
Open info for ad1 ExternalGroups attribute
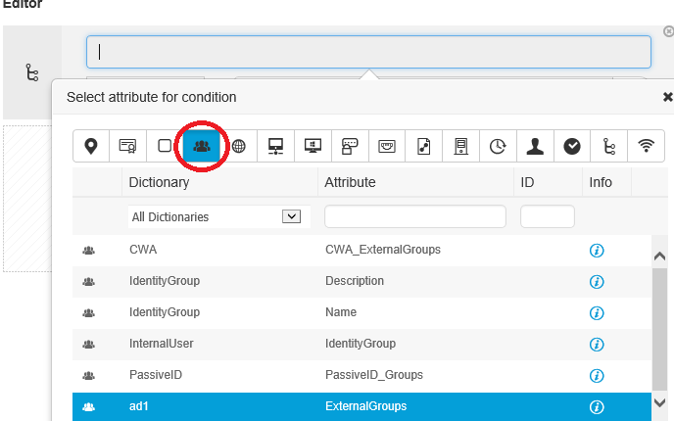pyautogui.click(x=597, y=407)
